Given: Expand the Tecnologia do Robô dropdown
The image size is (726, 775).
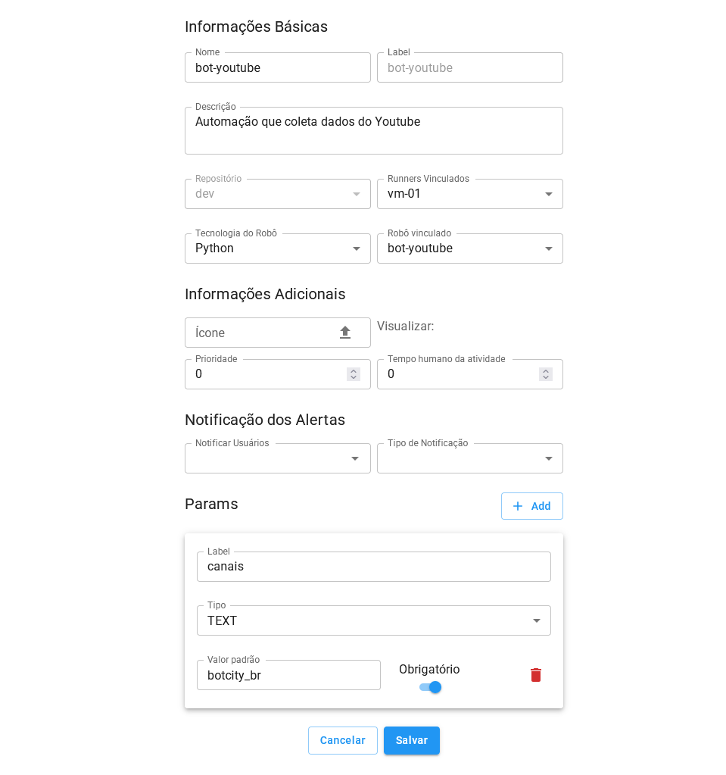Looking at the screenshot, I should [x=356, y=248].
